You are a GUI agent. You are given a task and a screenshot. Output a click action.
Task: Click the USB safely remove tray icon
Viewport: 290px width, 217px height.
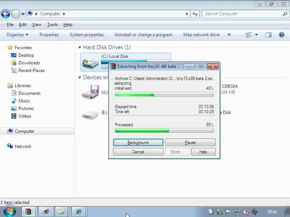tap(254, 212)
